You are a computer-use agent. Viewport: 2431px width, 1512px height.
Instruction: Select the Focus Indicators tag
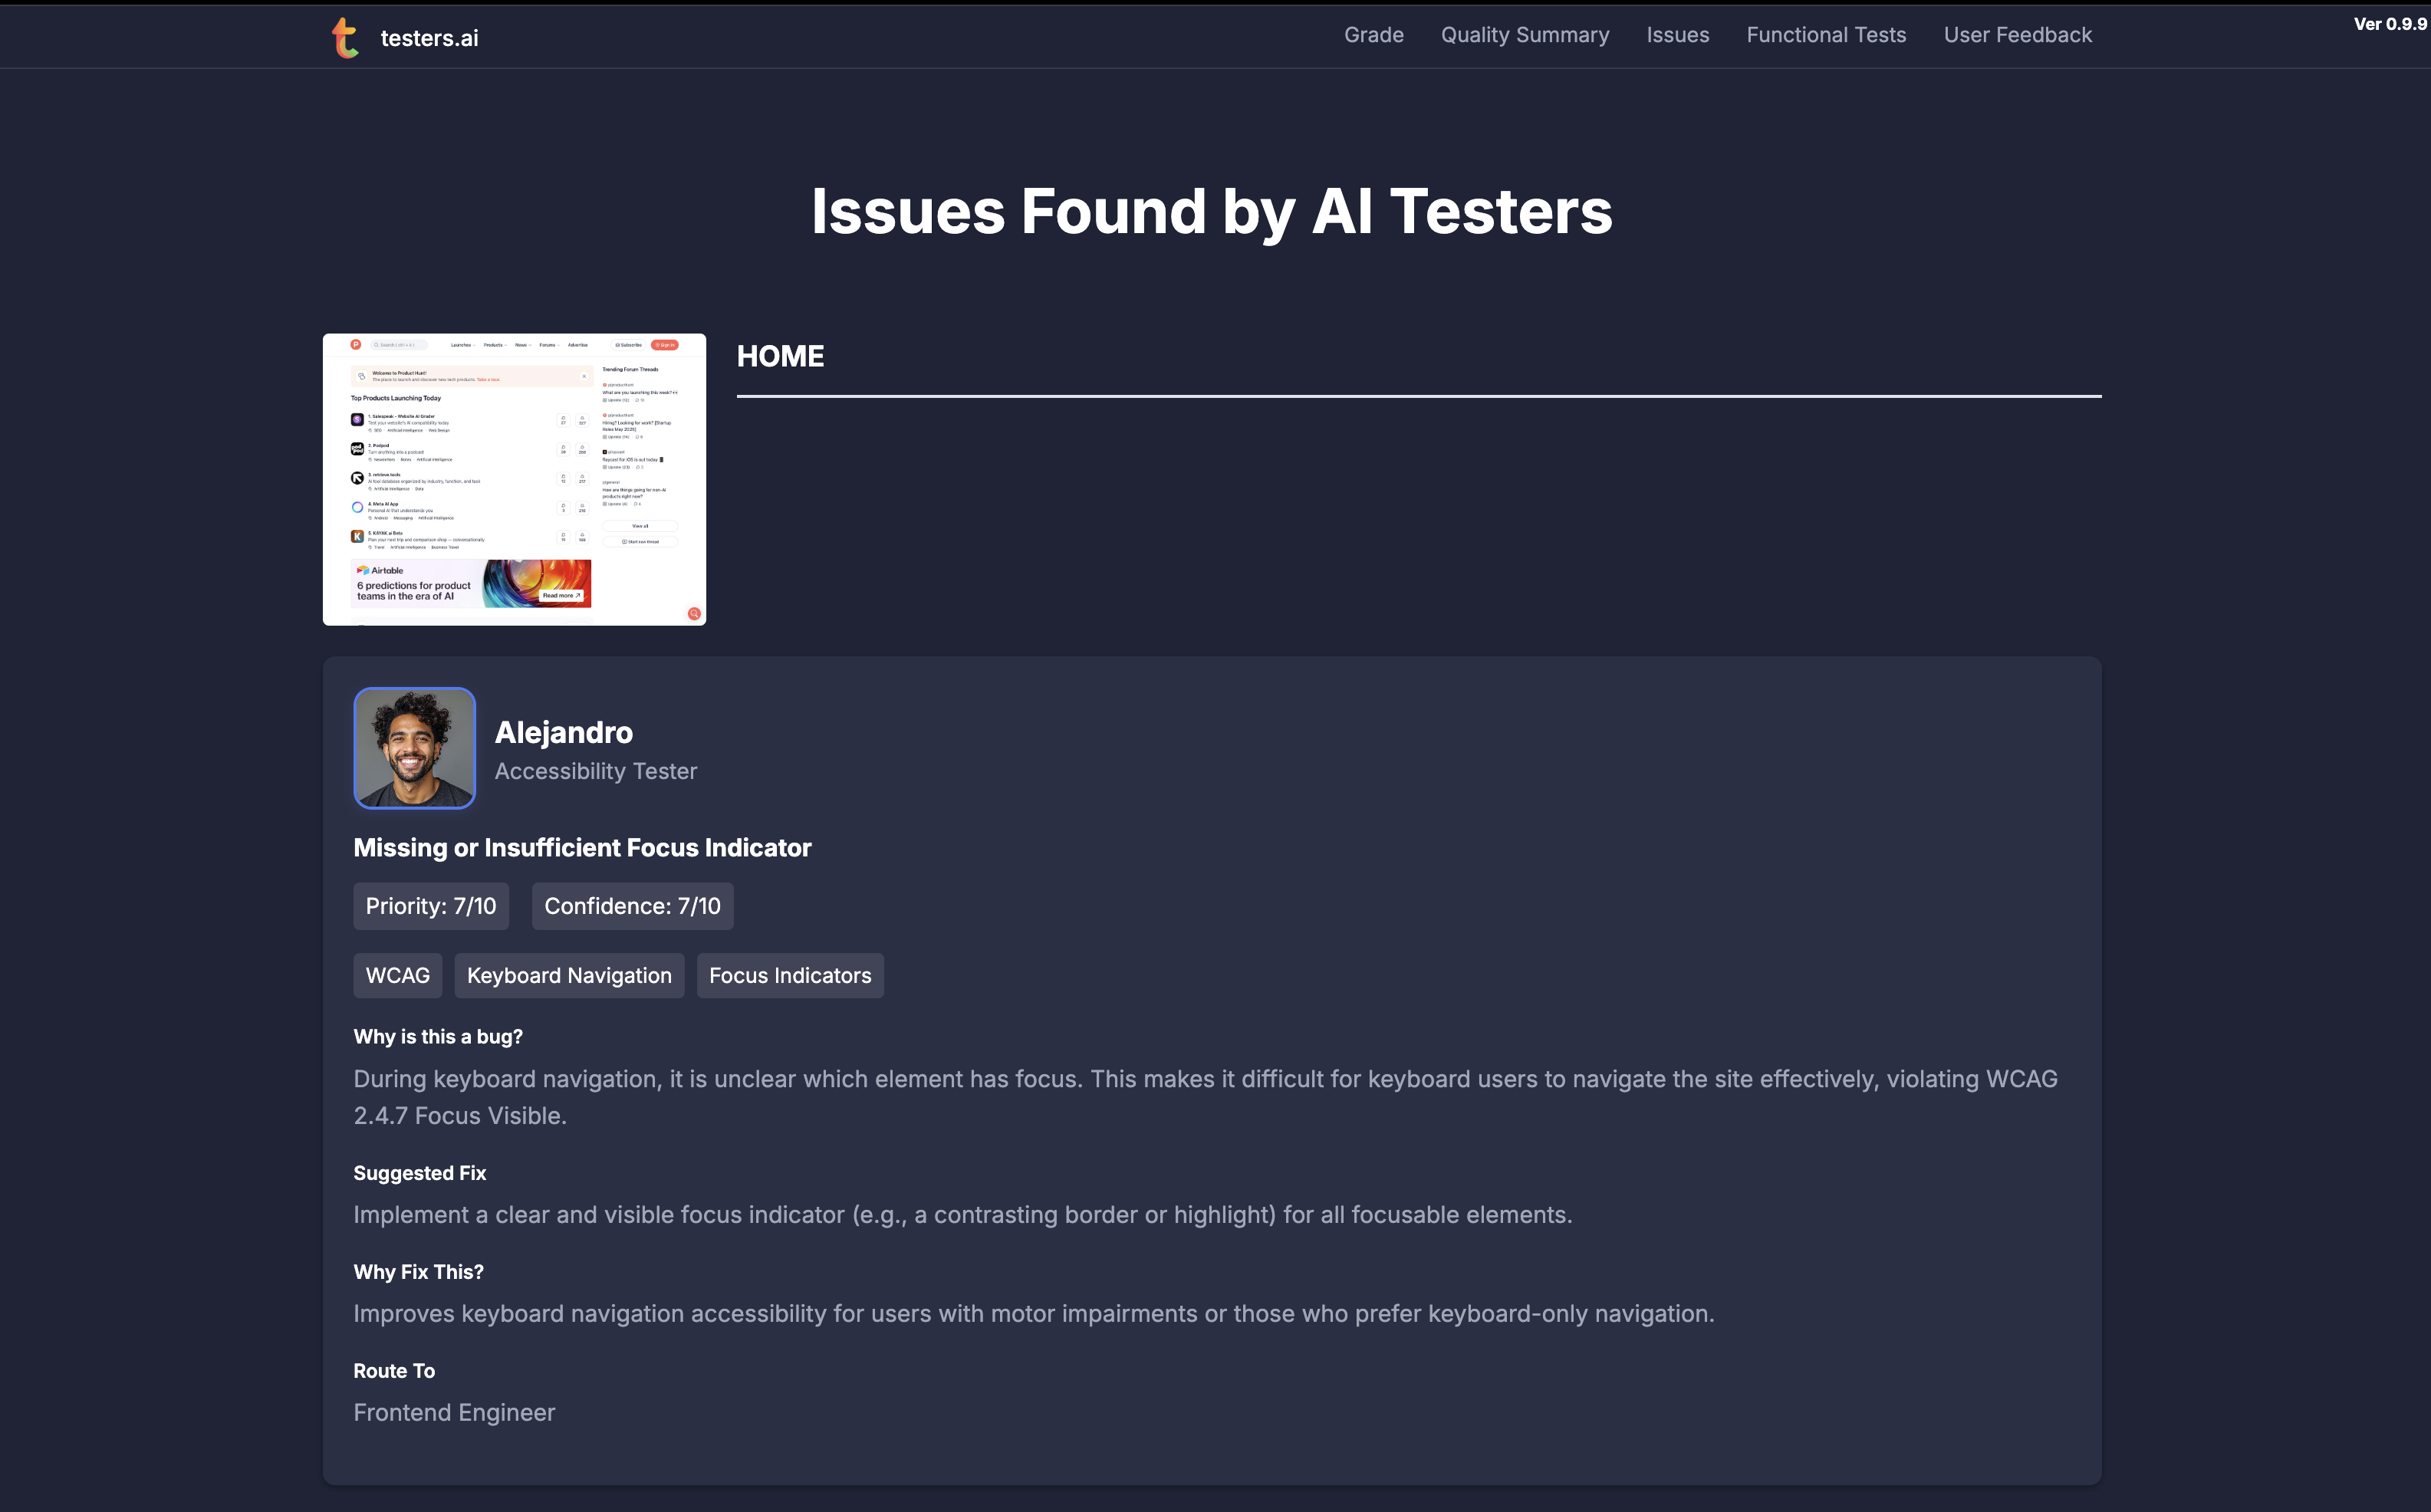[790, 975]
